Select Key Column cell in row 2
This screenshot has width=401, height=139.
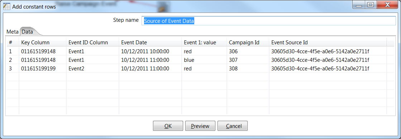pos(43,60)
